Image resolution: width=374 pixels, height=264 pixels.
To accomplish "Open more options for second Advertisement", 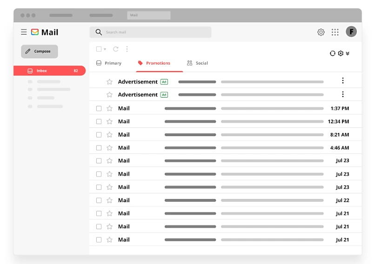I will point(343,94).
